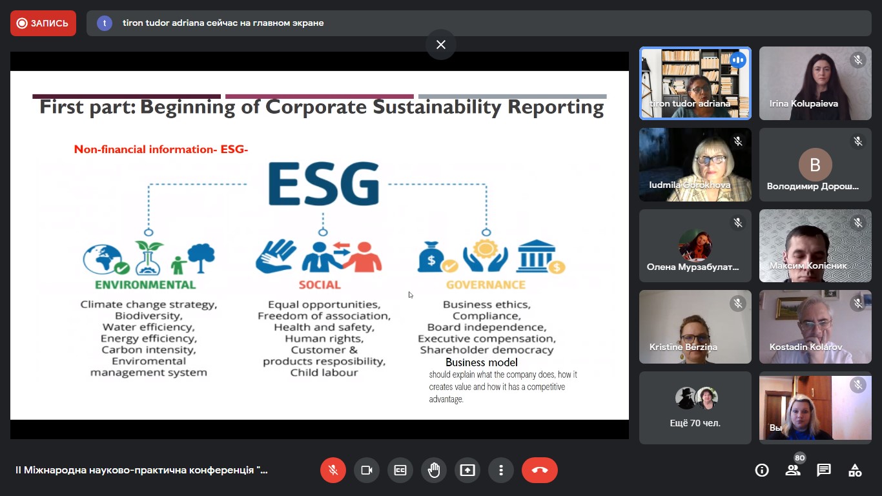The image size is (882, 496).
Task: Unmute the microphone in bottom toolbar
Action: coord(333,470)
